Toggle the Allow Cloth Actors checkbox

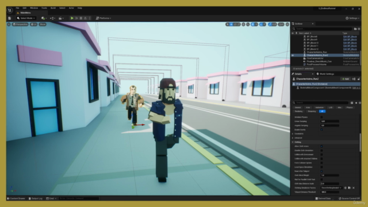tap(321, 146)
